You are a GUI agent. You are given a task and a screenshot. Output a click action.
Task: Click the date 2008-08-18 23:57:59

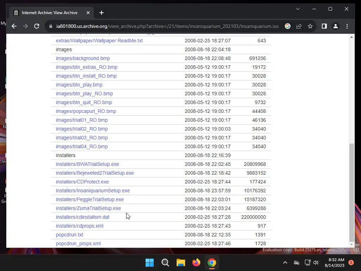coord(208,191)
